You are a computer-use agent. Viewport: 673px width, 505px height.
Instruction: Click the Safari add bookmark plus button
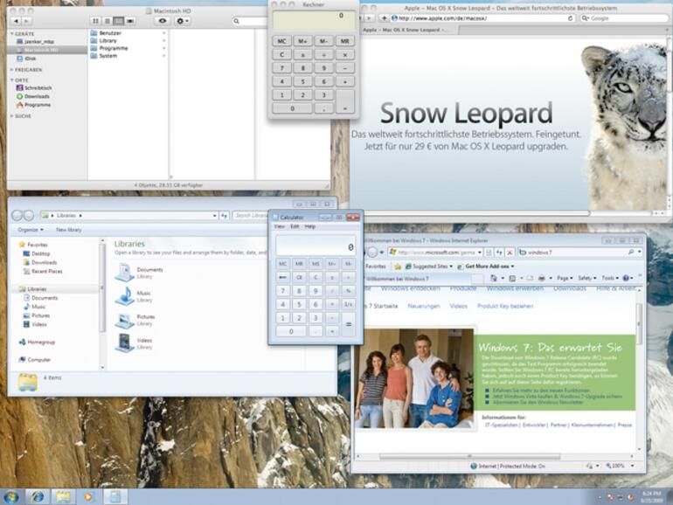384,18
